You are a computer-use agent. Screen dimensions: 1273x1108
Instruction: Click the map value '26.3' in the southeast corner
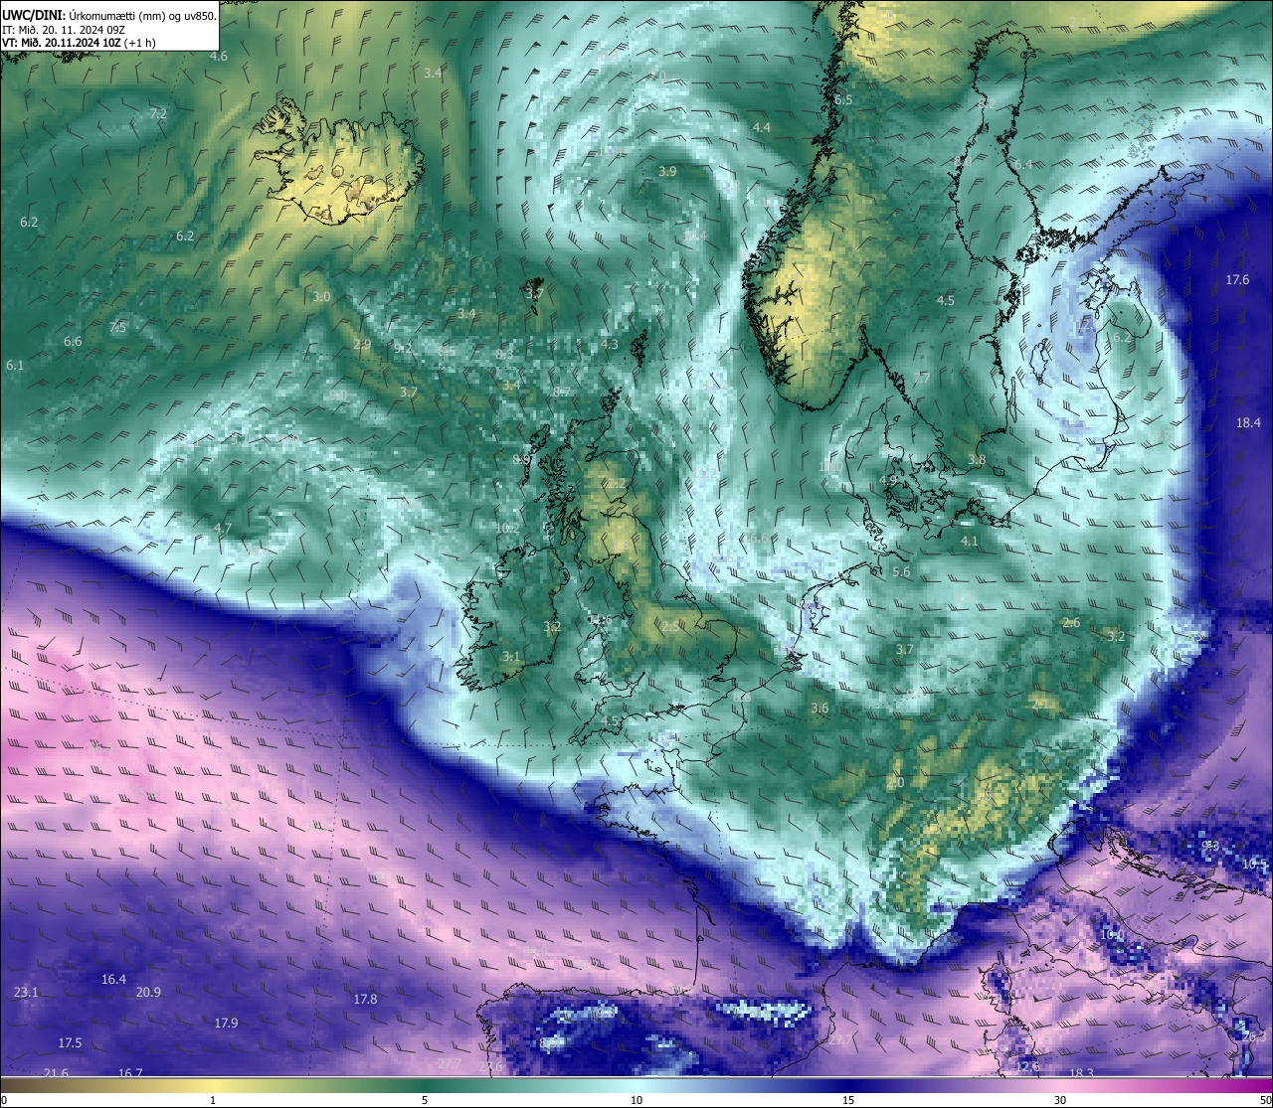click(1254, 1037)
